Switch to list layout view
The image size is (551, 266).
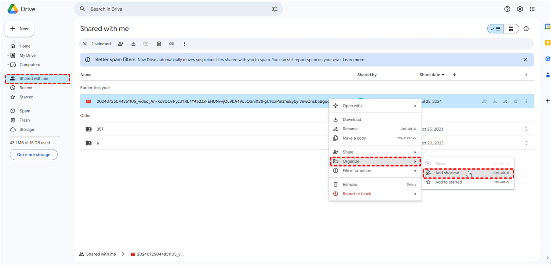point(496,29)
